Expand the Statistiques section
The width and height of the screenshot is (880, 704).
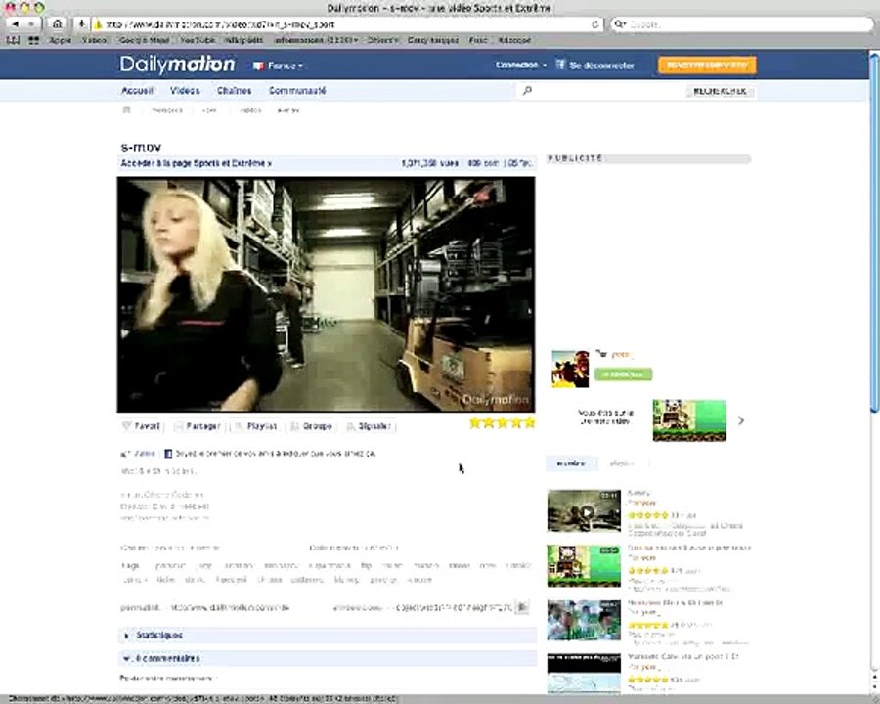point(328,635)
